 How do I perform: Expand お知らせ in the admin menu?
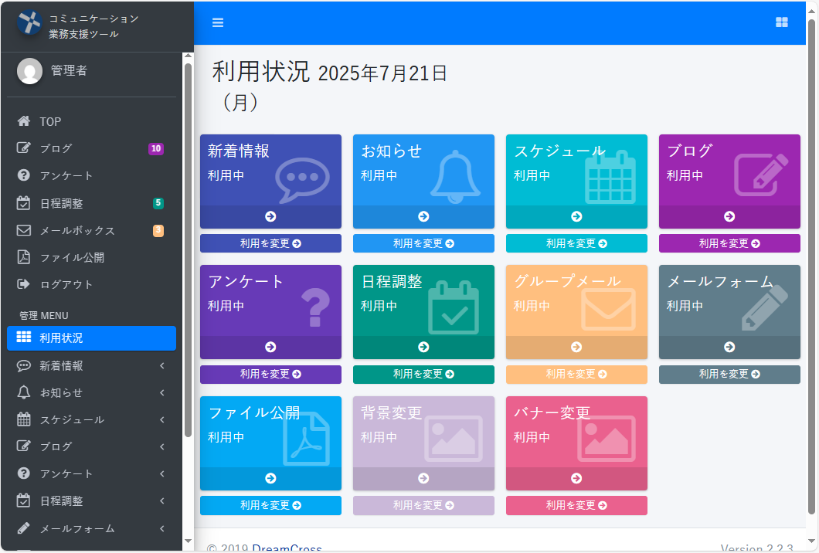click(91, 392)
